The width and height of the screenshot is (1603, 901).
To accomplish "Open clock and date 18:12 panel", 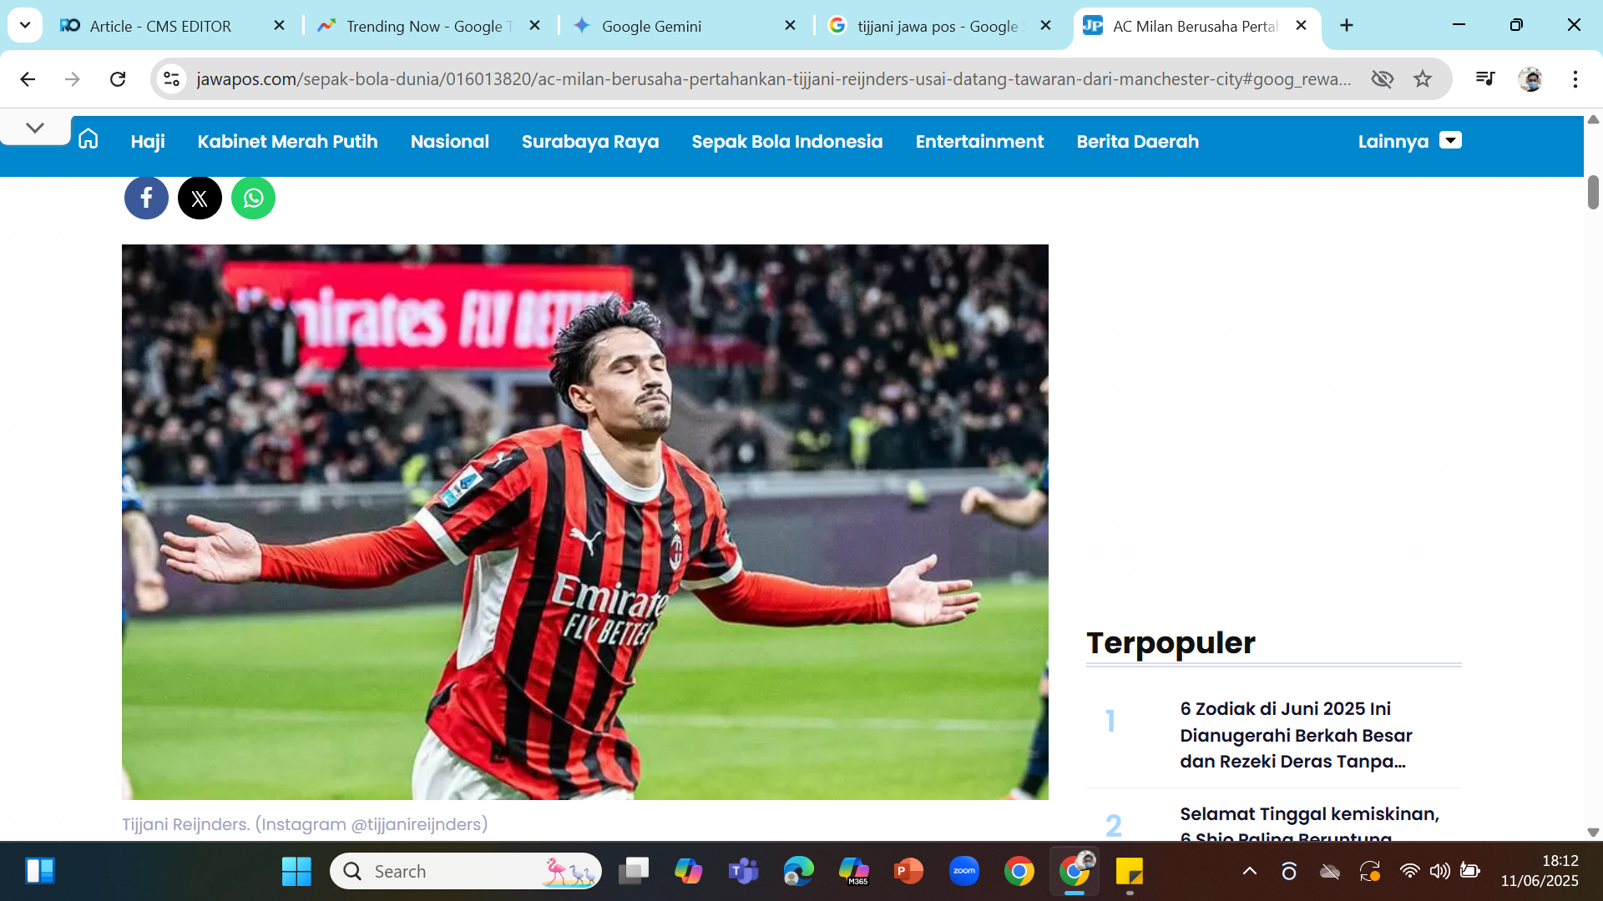I will point(1540,871).
